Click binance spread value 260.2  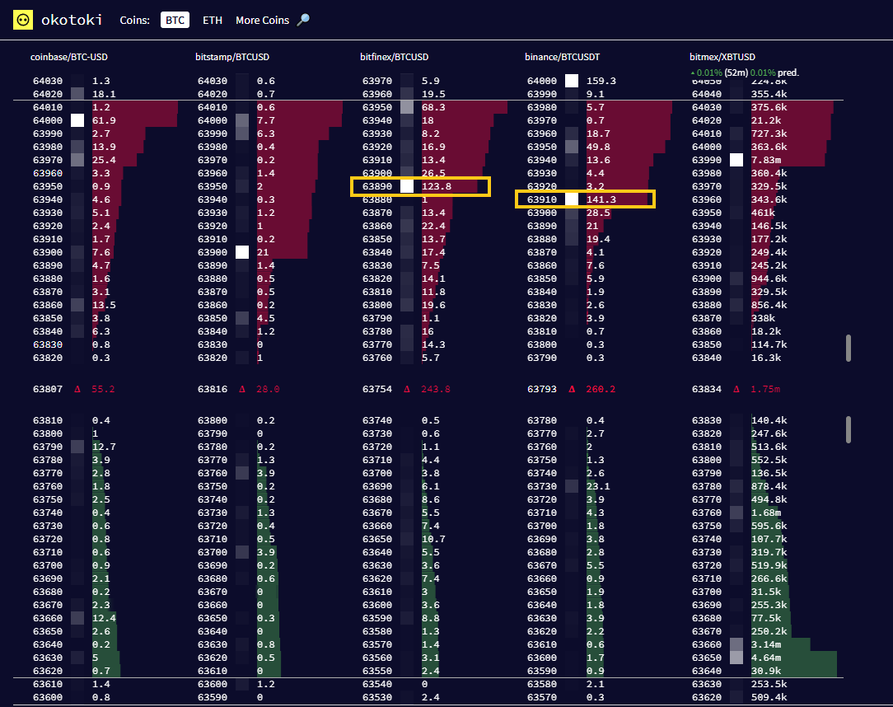click(x=601, y=389)
